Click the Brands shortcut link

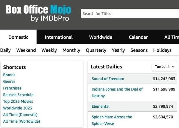click(9, 75)
